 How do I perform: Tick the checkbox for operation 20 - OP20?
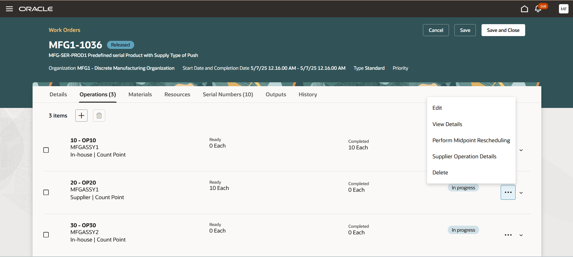(x=46, y=192)
